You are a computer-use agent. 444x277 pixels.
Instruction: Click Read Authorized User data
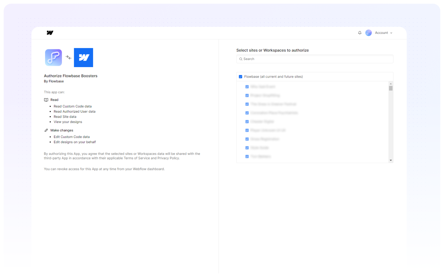tap(75, 111)
